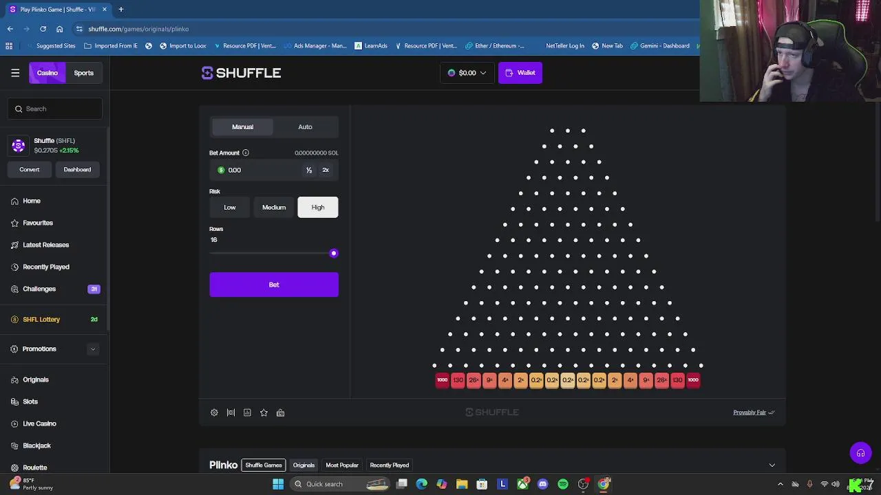Screen dimensions: 881x495
Task: Select Recently Played tab under Plinko
Action: [390, 465]
